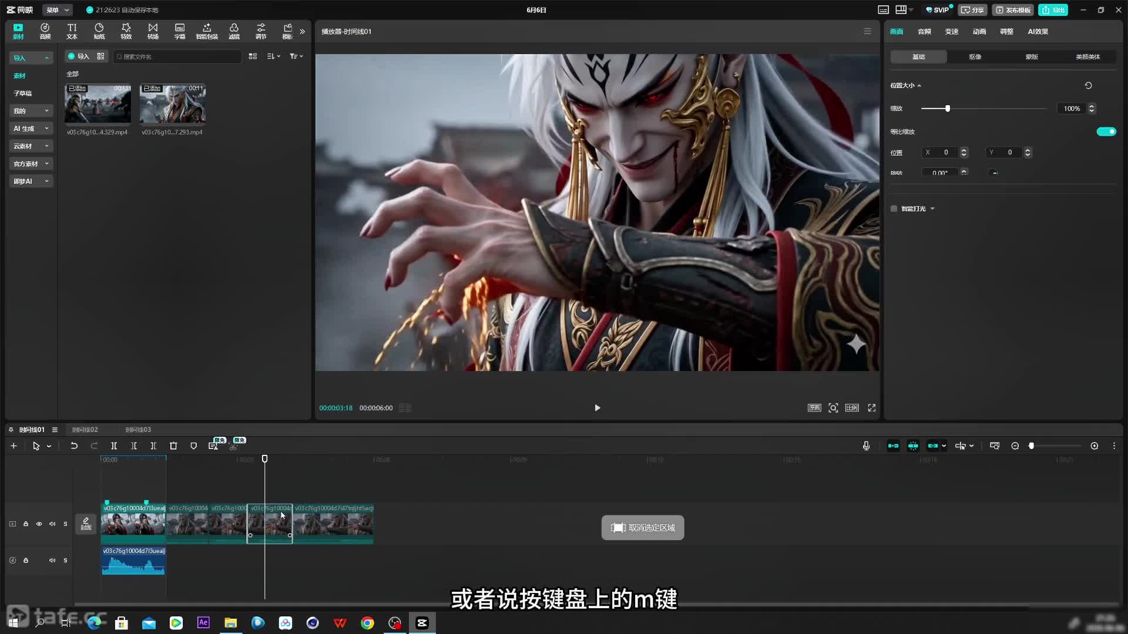Image resolution: width=1128 pixels, height=634 pixels.
Task: Open the media filter dropdown
Action: pos(296,56)
